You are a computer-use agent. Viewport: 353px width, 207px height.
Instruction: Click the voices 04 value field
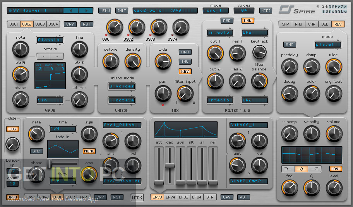click(244, 10)
